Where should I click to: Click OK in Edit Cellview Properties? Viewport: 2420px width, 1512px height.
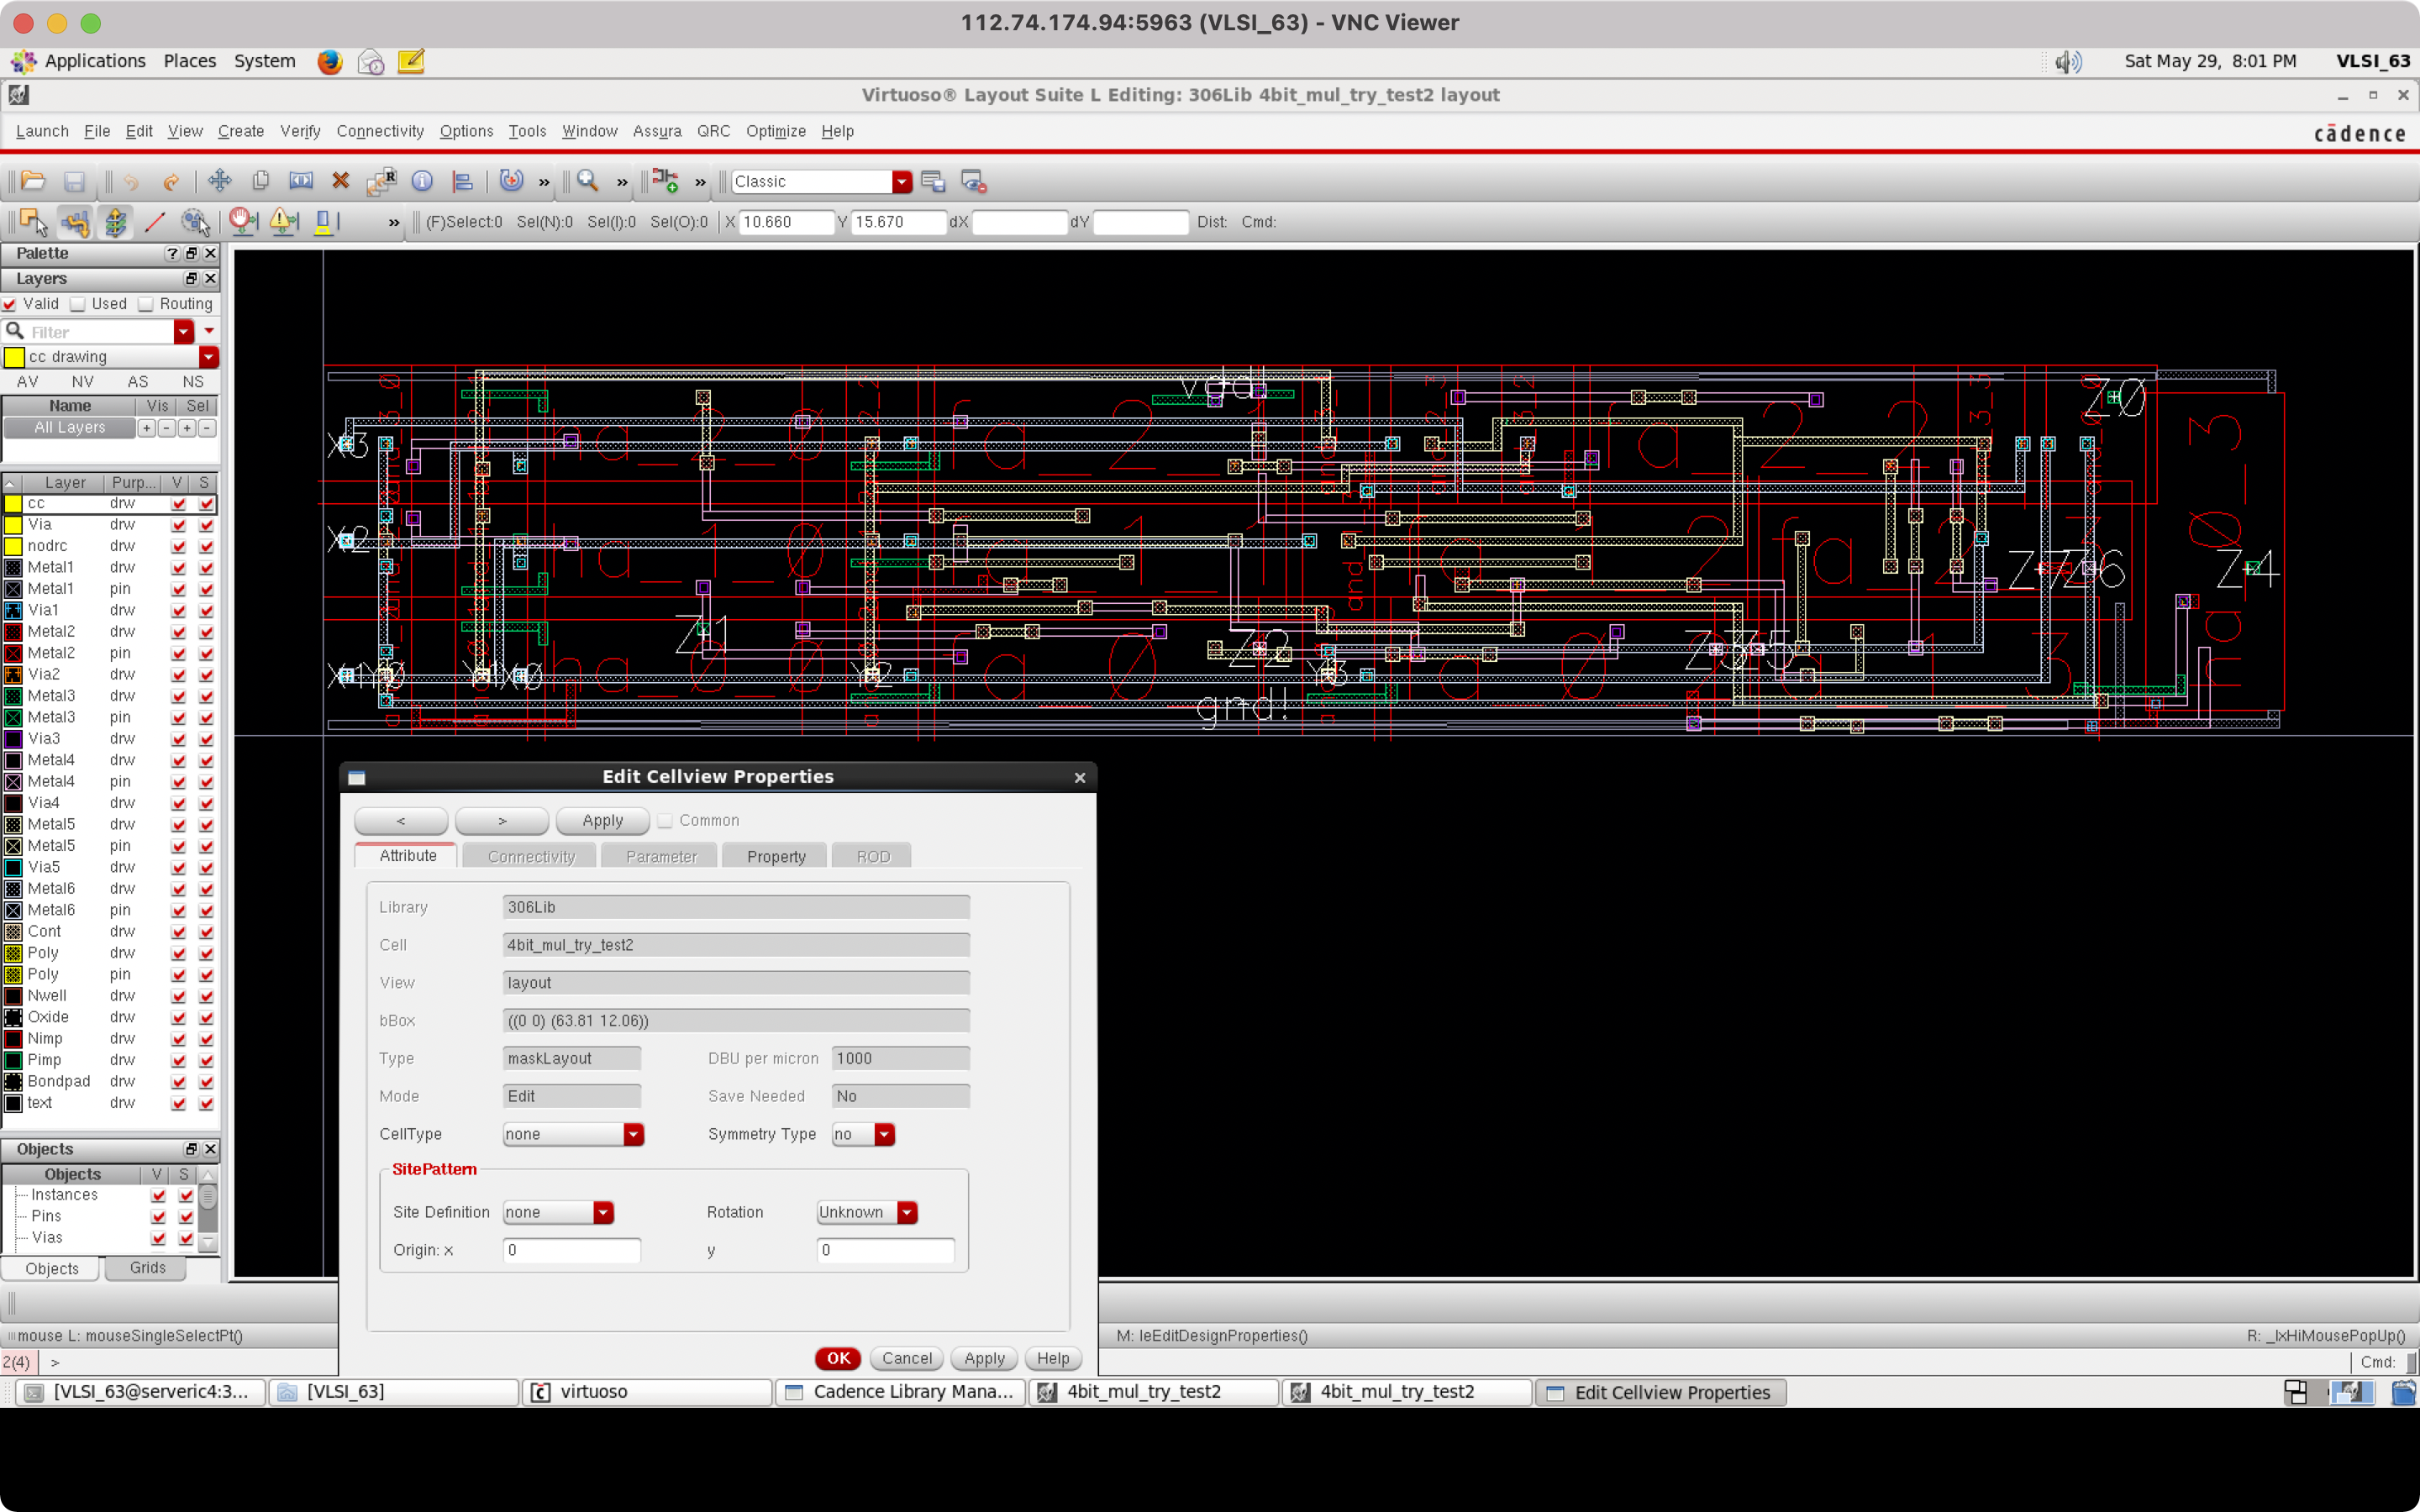(x=838, y=1358)
